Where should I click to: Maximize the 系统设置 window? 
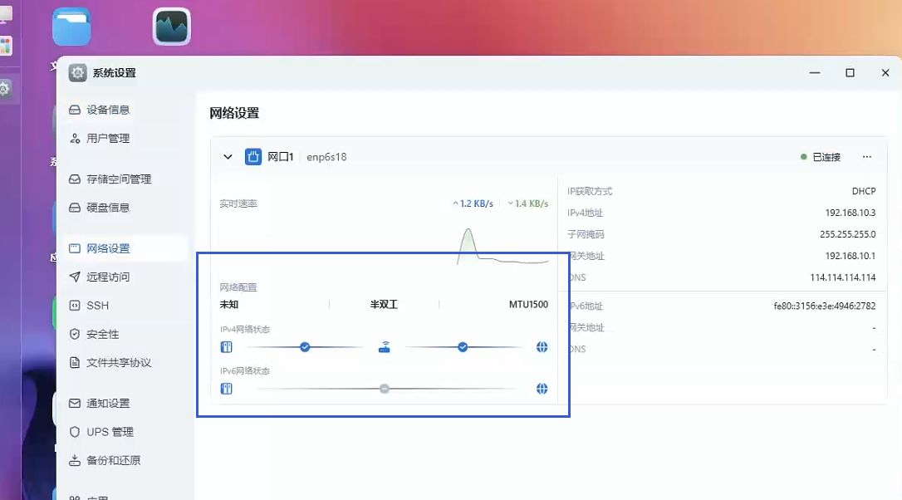click(850, 73)
